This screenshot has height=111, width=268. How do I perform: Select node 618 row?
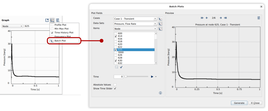click(x=134, y=41)
